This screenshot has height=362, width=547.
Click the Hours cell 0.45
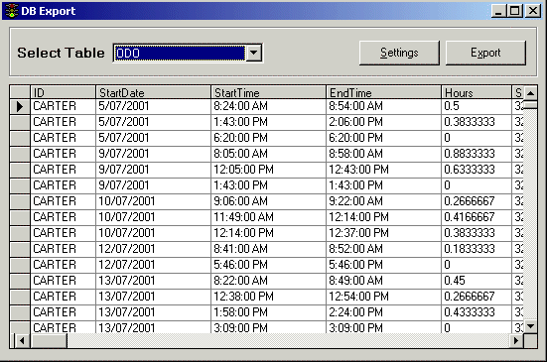477,281
